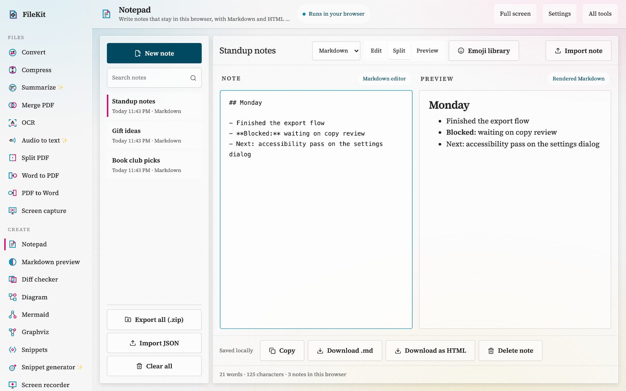
Task: Click the Audio to text icon
Action: 13,140
